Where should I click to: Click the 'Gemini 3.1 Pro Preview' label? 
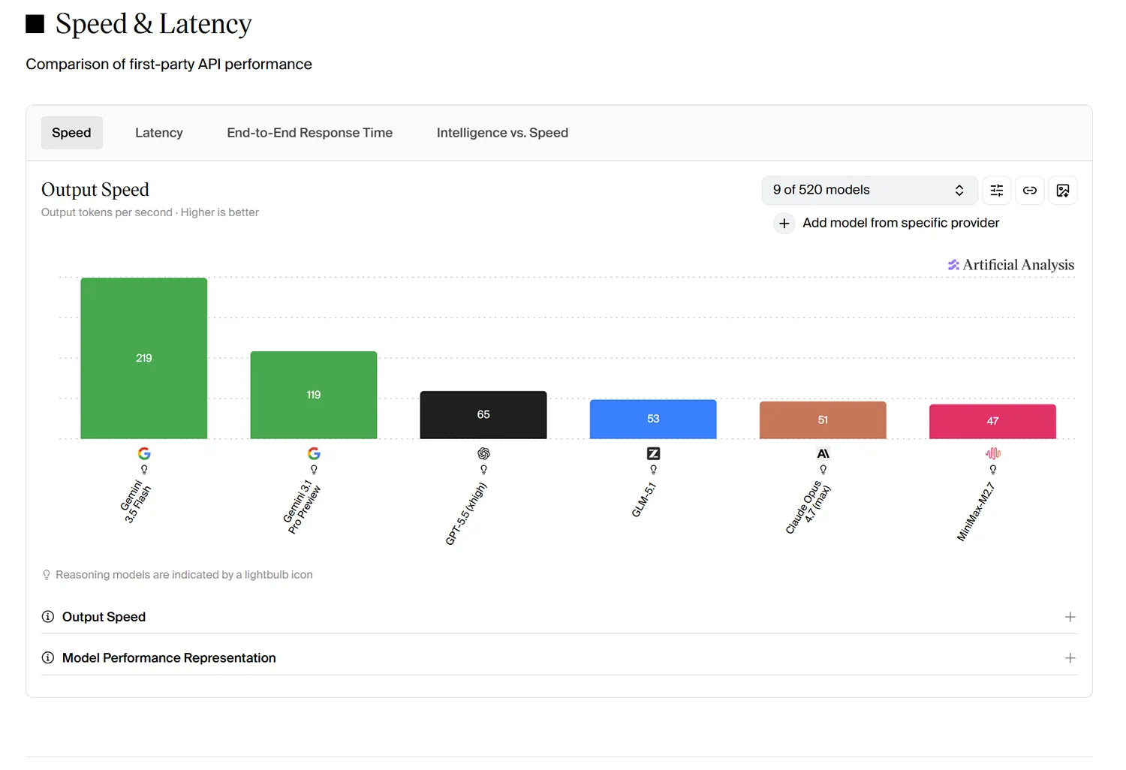click(302, 508)
